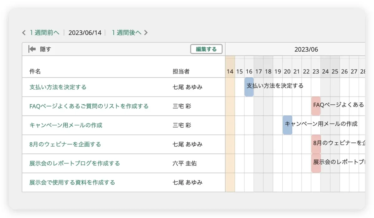Image resolution: width=374 pixels, height=218 pixels.
Task: Click the date text 2023/06/14
Action: [85, 33]
